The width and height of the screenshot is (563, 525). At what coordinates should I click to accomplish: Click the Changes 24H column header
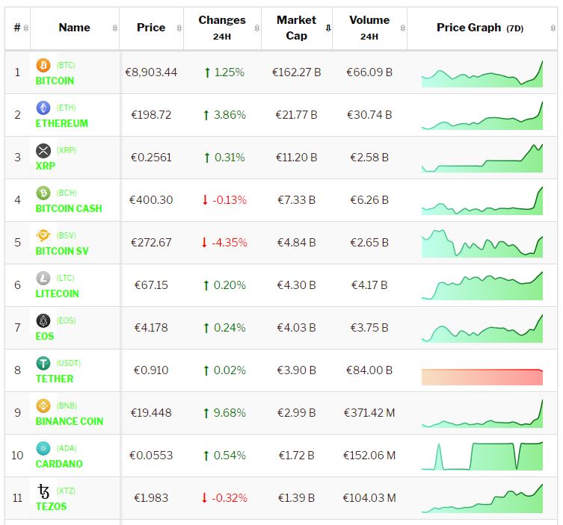point(221,28)
